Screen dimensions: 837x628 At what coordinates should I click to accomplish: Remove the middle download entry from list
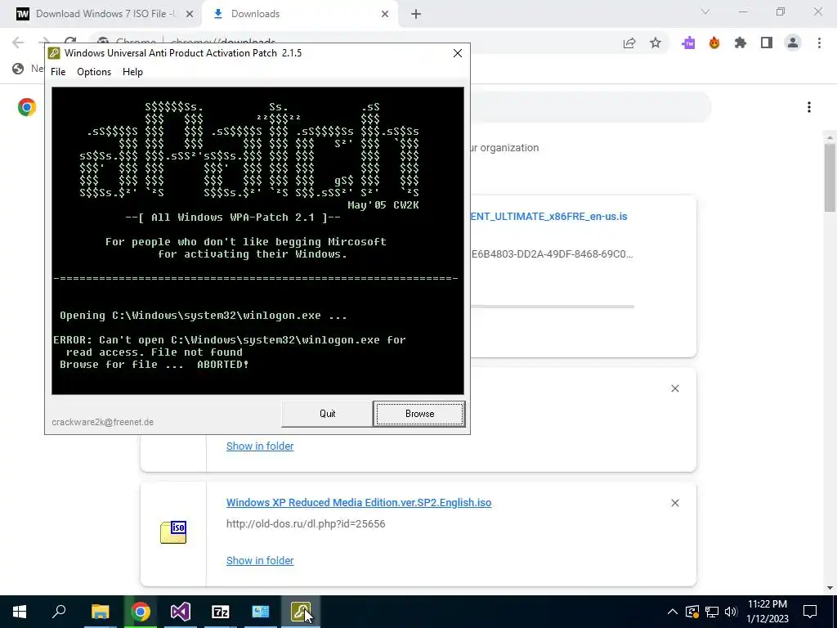(x=675, y=388)
